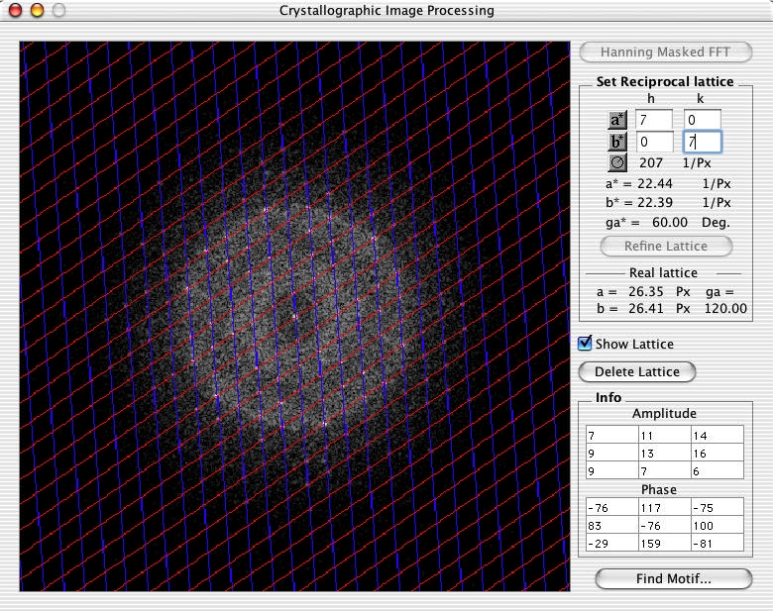Viewport: 773px width, 611px height.
Task: Open the Find Motif dialog
Action: pos(674,578)
